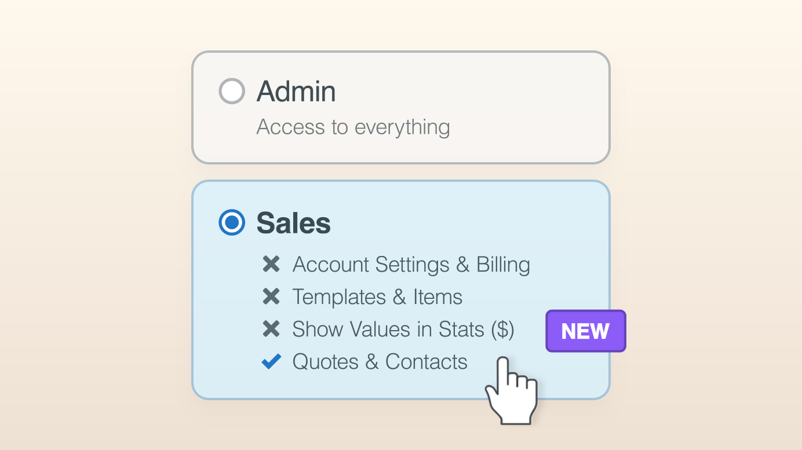This screenshot has height=450, width=802.
Task: Select the Admin radio button
Action: (232, 92)
